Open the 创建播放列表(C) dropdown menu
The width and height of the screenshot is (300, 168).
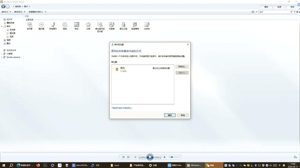click(x=37, y=12)
